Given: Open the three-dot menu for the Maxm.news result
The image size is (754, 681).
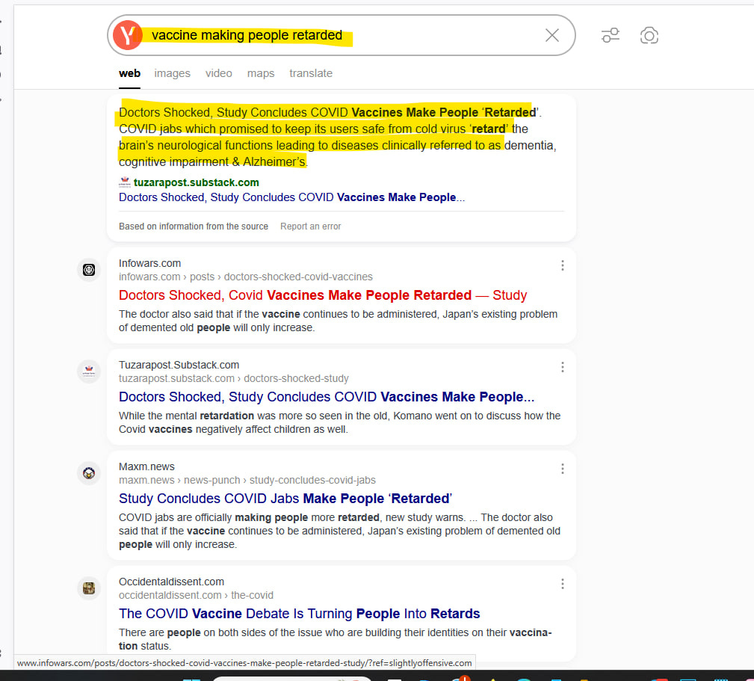Looking at the screenshot, I should pyautogui.click(x=562, y=469).
